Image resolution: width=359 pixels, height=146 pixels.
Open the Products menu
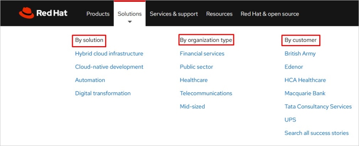pyautogui.click(x=98, y=14)
